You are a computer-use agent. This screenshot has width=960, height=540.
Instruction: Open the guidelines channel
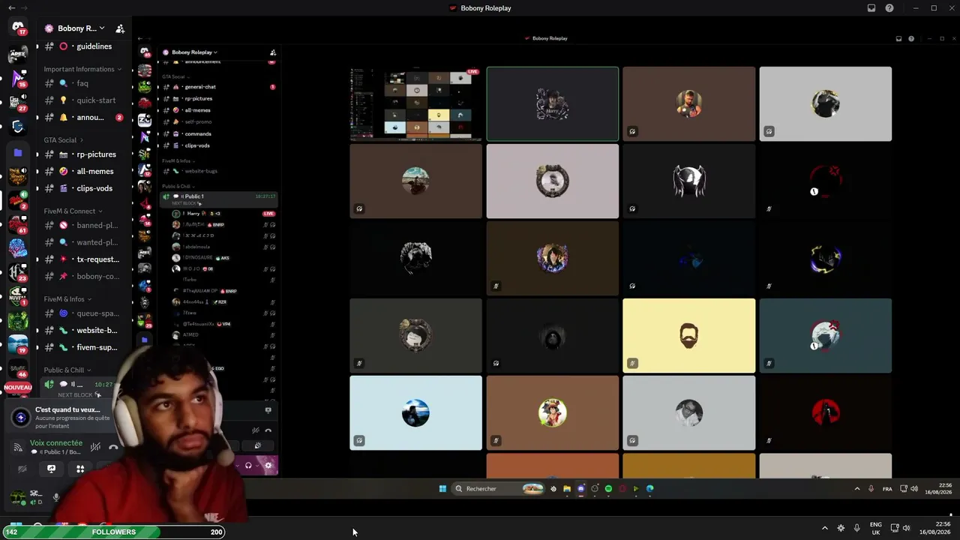click(x=83, y=46)
